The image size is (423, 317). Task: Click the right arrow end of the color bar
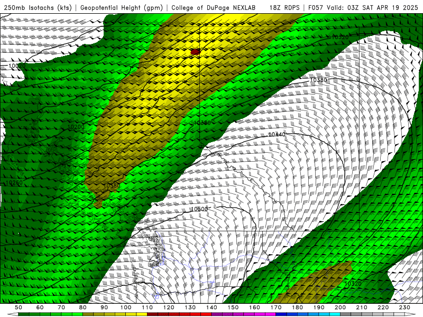[410, 314]
